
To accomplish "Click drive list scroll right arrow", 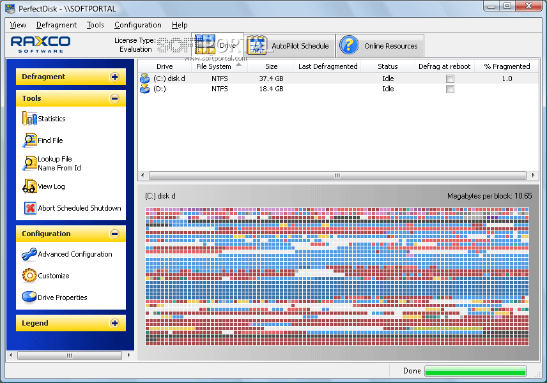I will [x=533, y=176].
